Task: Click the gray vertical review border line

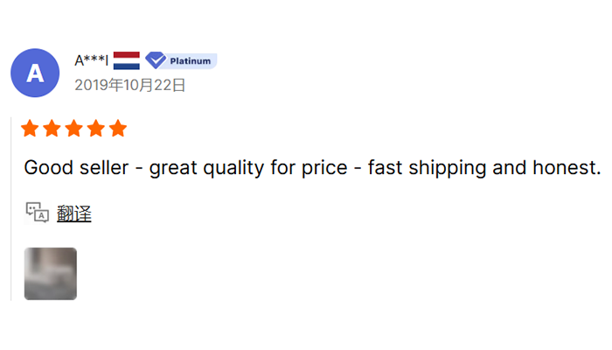Action: 10,209
